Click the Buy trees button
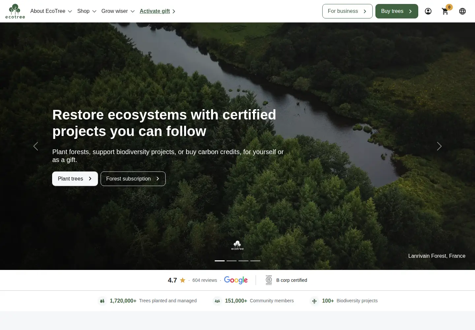Image resolution: width=475 pixels, height=330 pixels. [x=397, y=11]
